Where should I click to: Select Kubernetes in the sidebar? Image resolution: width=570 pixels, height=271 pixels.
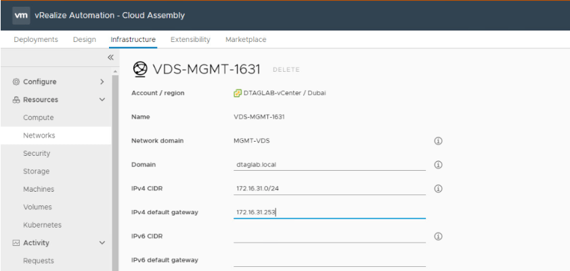click(43, 224)
